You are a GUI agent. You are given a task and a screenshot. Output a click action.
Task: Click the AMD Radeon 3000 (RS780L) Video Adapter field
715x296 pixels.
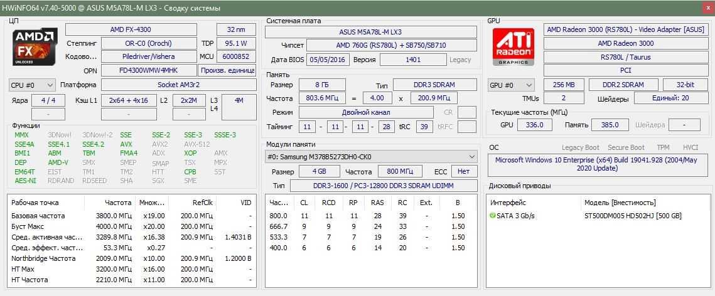coord(626,29)
